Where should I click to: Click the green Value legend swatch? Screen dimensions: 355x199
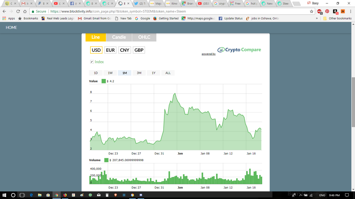(104, 81)
